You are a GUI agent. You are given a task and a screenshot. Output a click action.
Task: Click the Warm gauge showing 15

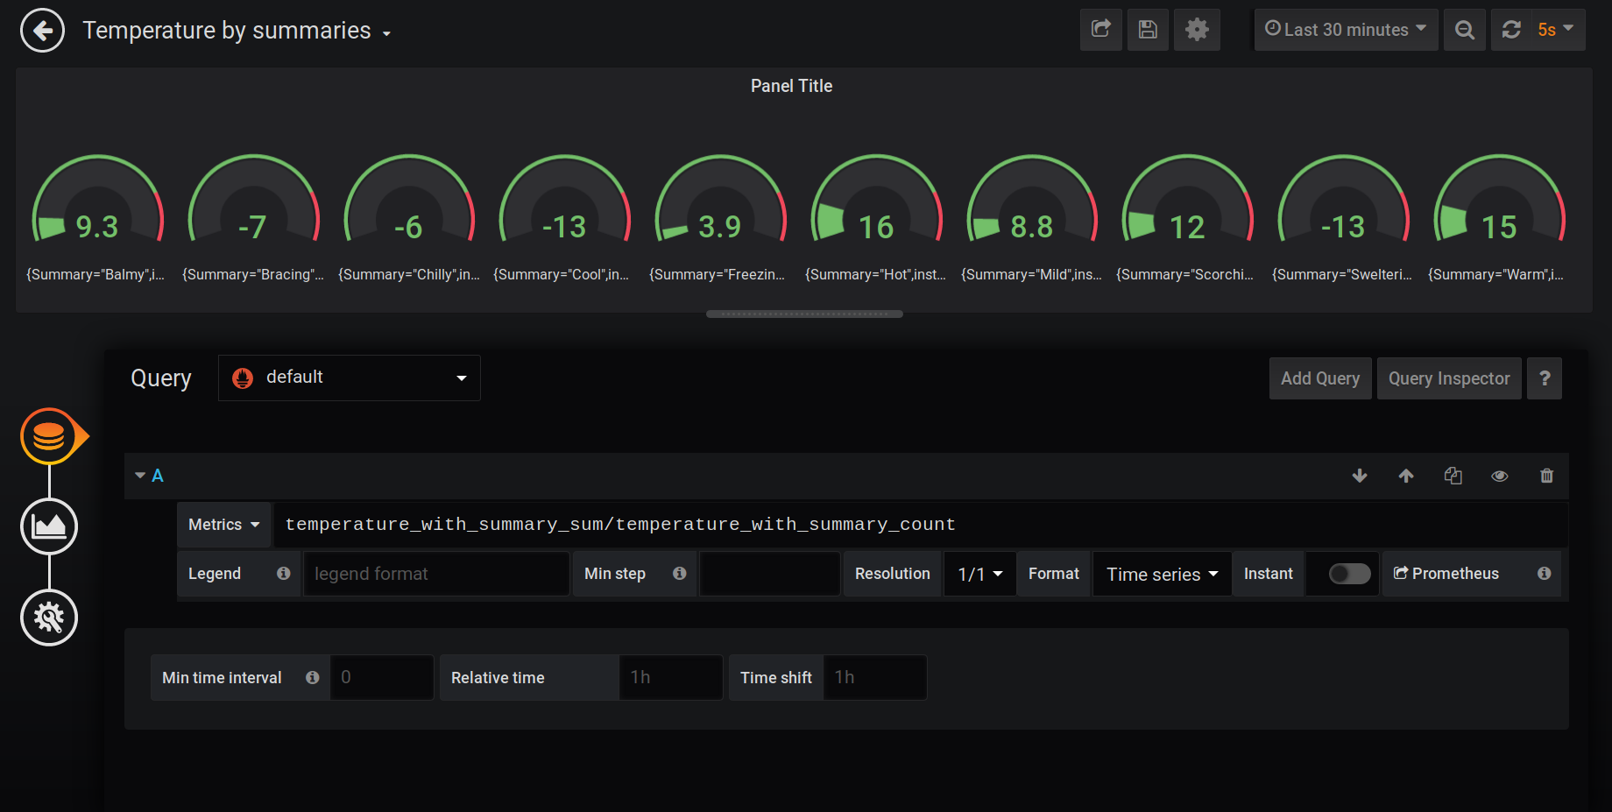(x=1499, y=200)
